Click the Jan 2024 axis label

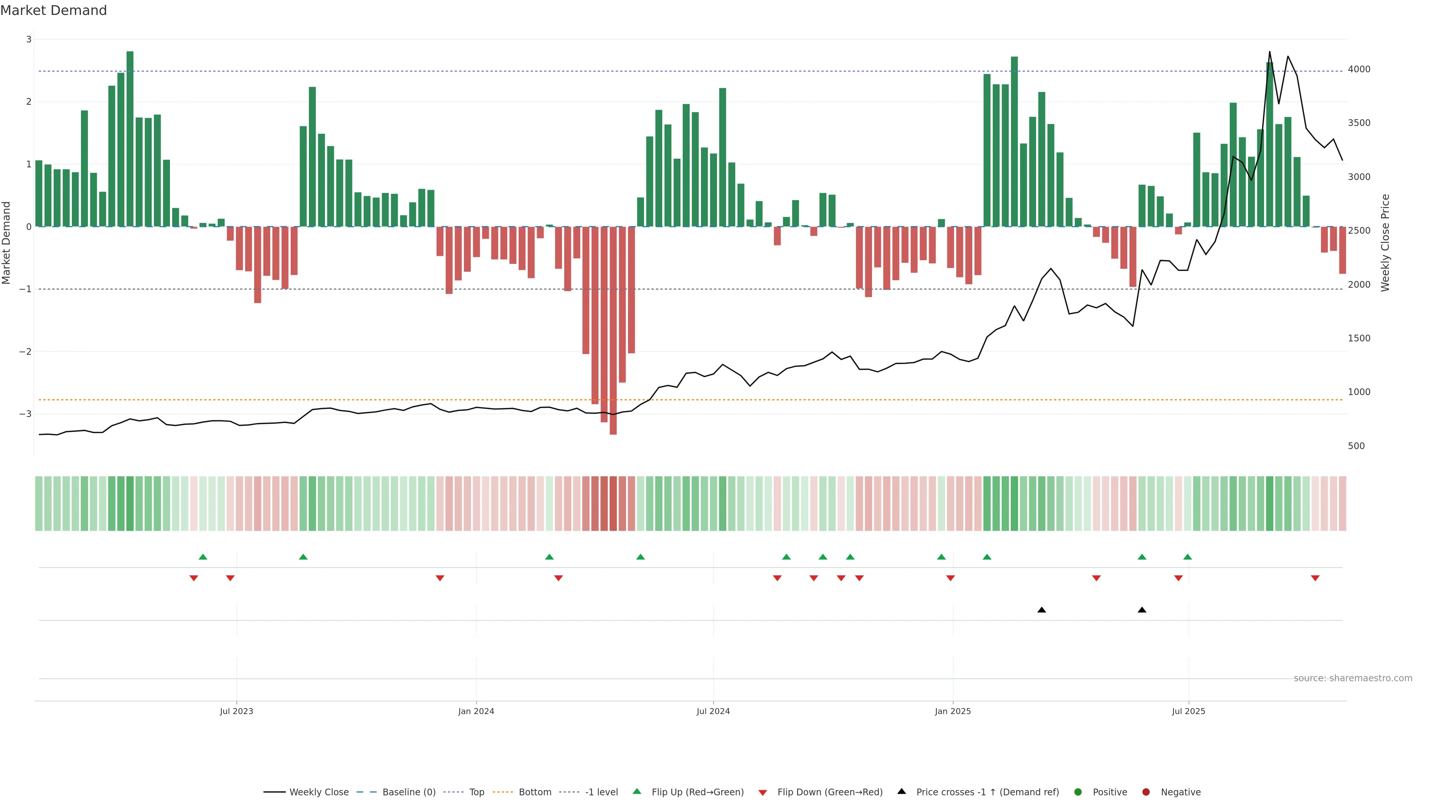tap(476, 712)
